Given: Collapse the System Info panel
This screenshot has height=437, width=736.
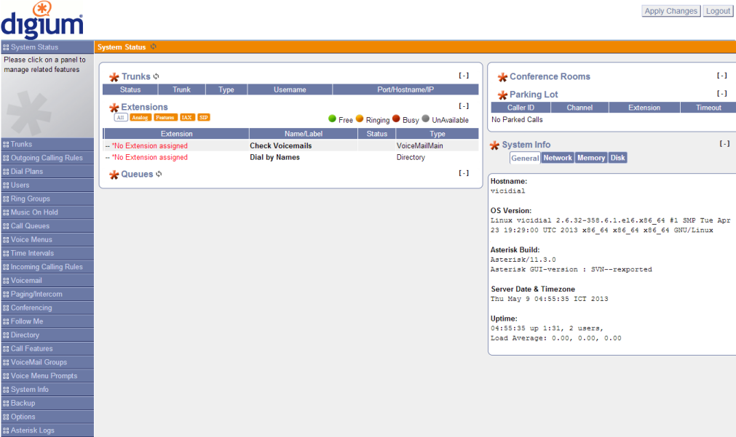Looking at the screenshot, I should click(725, 144).
